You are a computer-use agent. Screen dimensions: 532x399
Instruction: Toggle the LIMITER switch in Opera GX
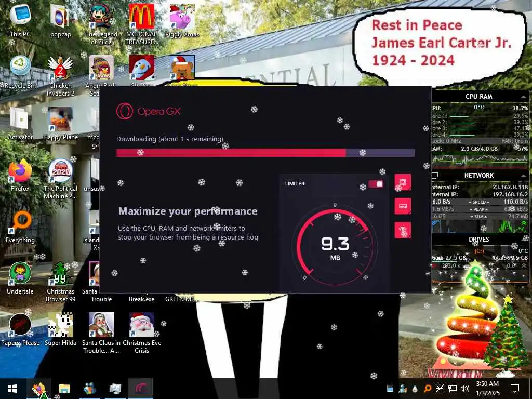coord(376,183)
